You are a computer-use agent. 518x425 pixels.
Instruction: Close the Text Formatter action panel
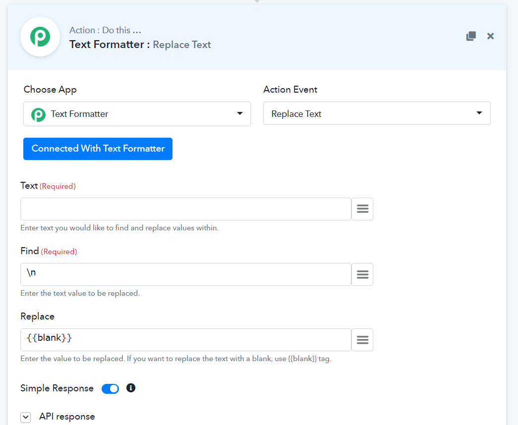click(x=490, y=36)
